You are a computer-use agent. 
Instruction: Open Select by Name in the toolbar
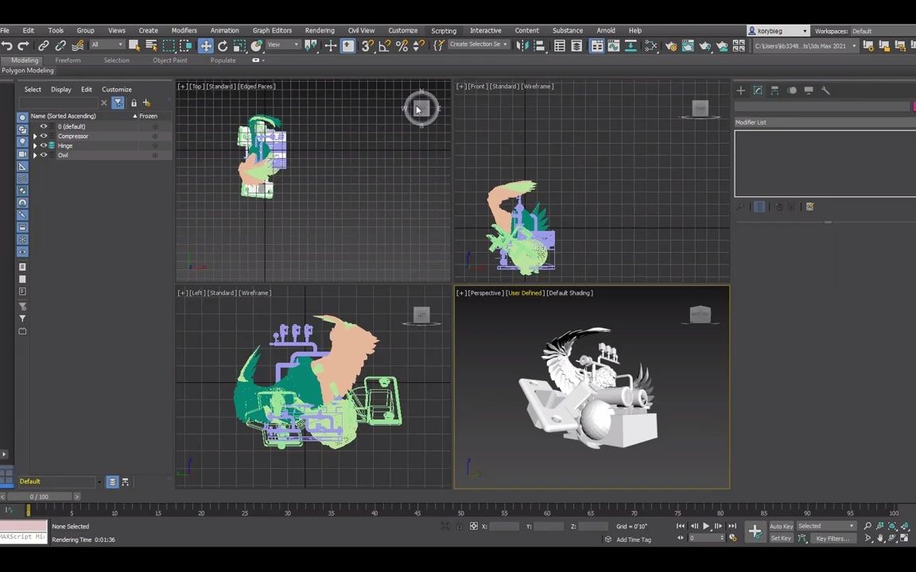tap(149, 45)
